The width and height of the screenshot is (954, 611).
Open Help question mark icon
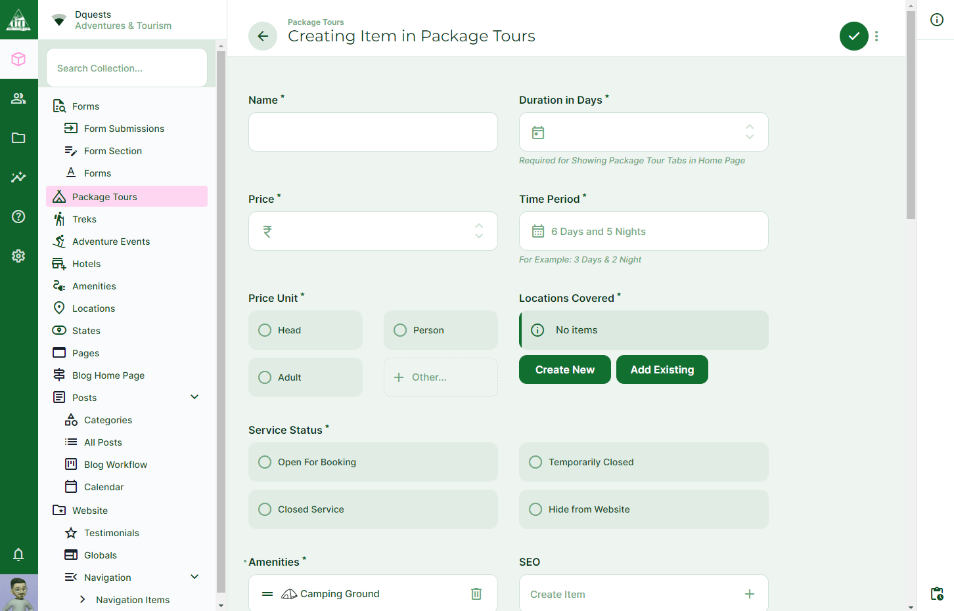point(18,217)
